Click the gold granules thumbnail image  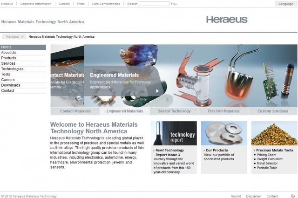tap(274, 133)
